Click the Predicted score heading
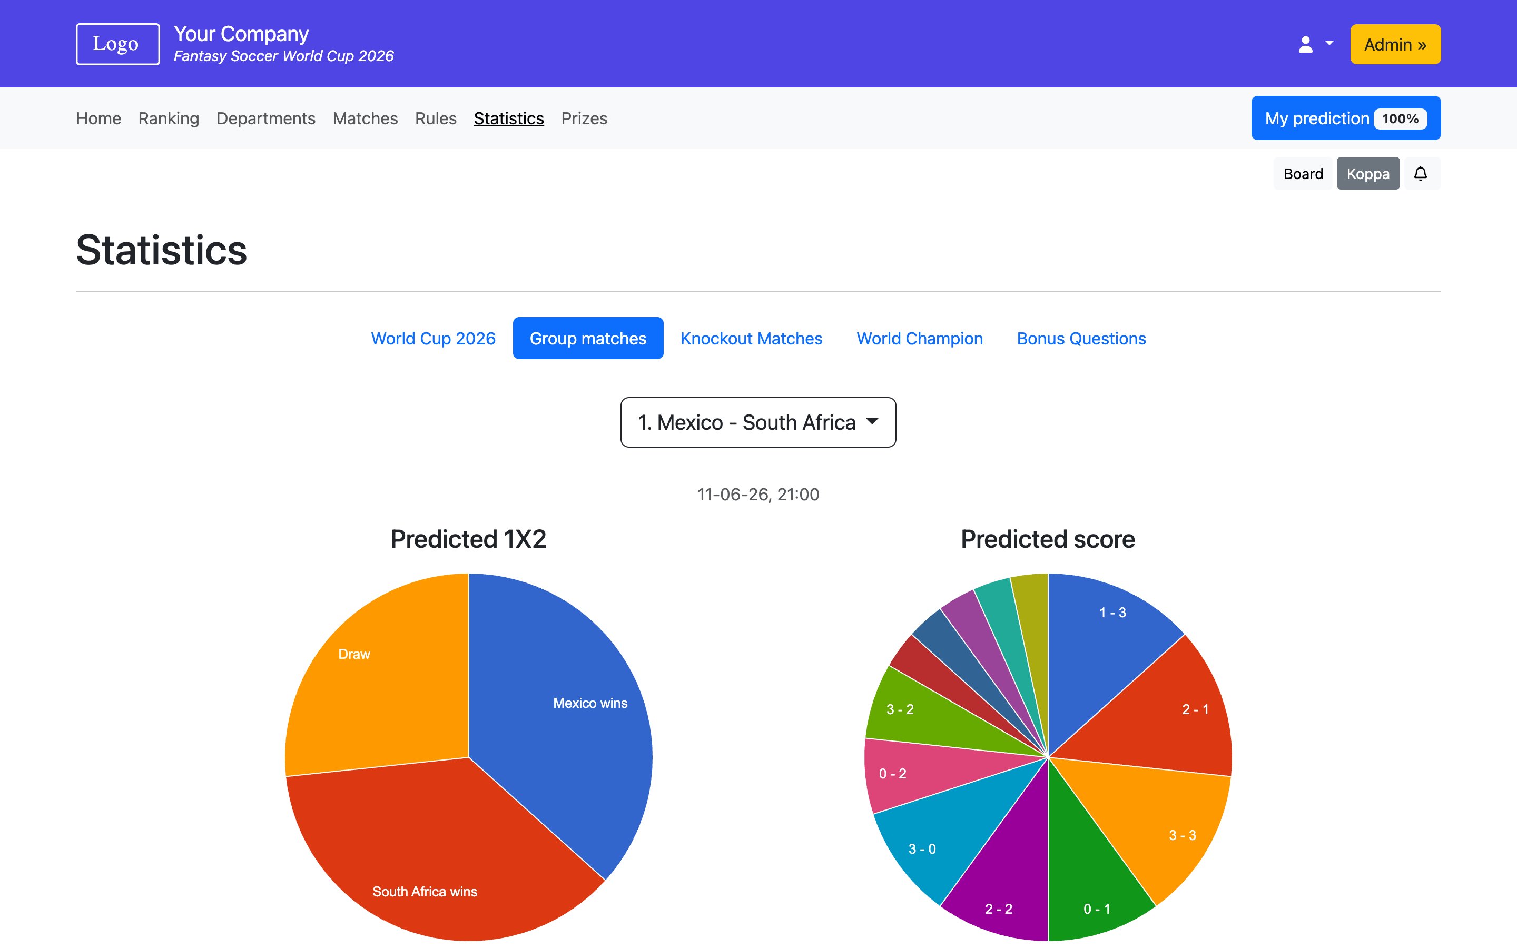 pyautogui.click(x=1048, y=539)
